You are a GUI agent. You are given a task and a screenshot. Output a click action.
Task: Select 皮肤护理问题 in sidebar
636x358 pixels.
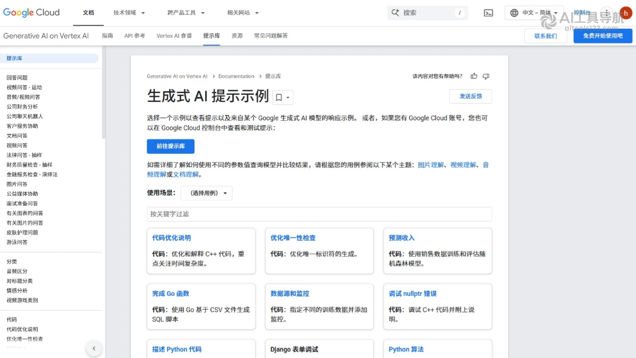point(22,232)
